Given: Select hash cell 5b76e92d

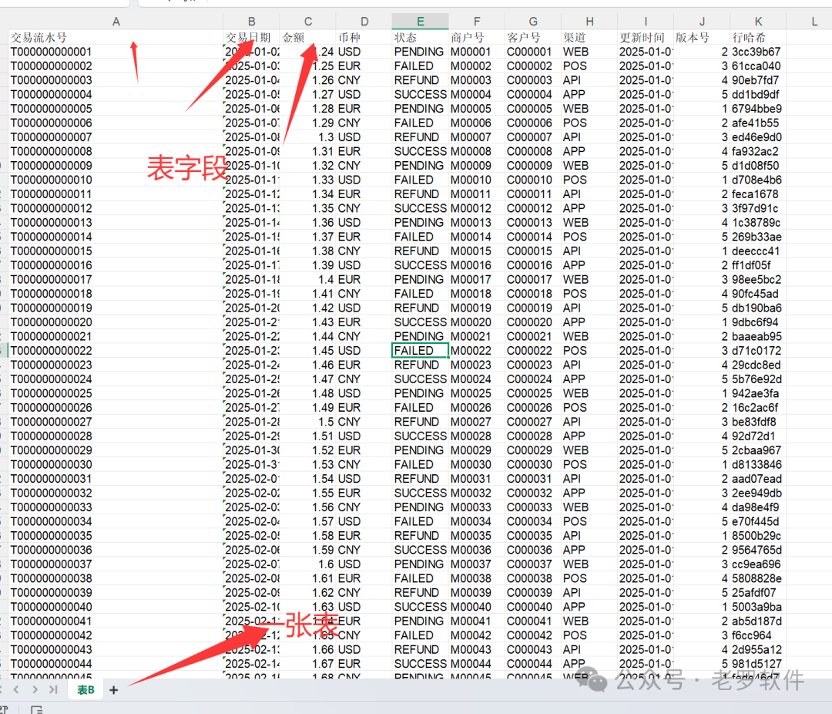Looking at the screenshot, I should click(758, 379).
